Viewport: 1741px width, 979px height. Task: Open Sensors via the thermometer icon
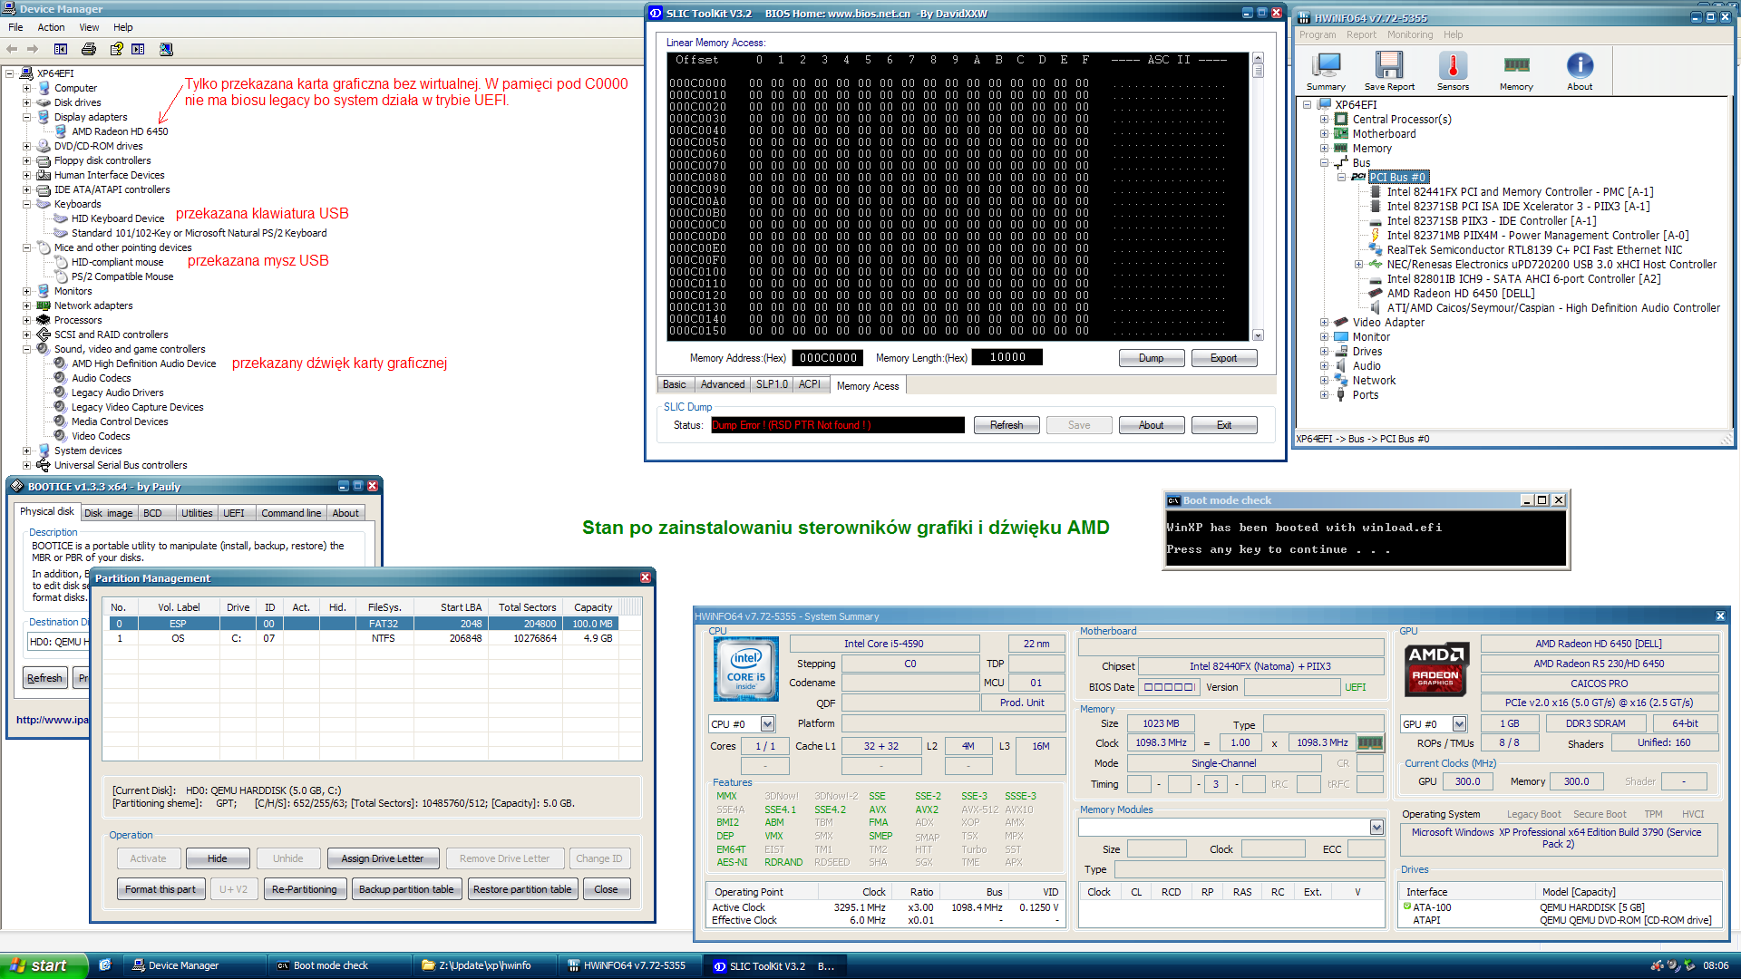pos(1453,66)
